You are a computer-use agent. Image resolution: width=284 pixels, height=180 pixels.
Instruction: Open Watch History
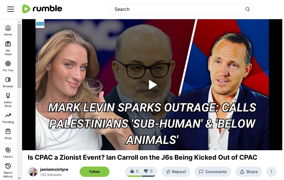[8, 171]
